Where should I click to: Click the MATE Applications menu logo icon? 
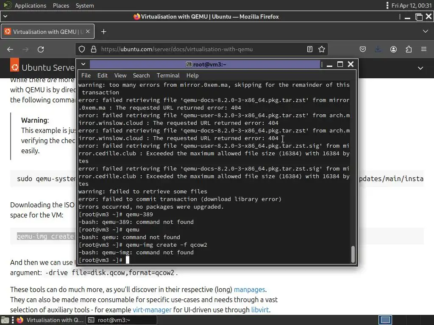[8, 5]
